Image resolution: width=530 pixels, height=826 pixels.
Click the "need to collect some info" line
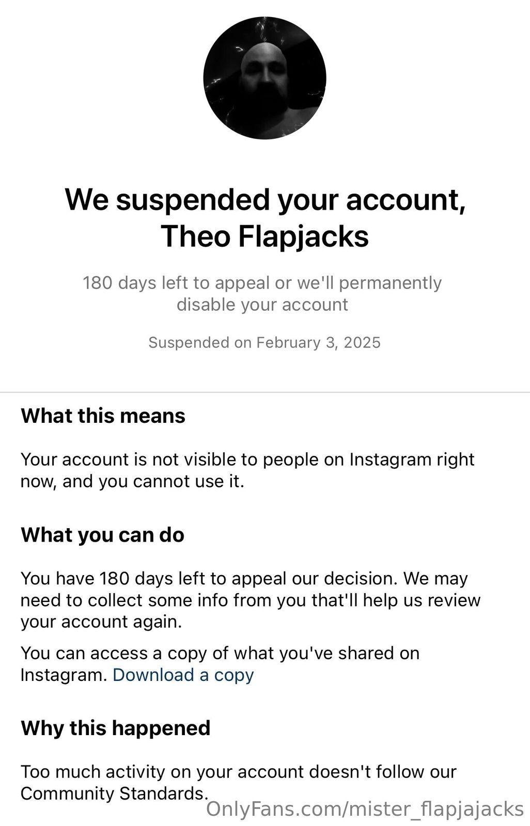click(250, 600)
